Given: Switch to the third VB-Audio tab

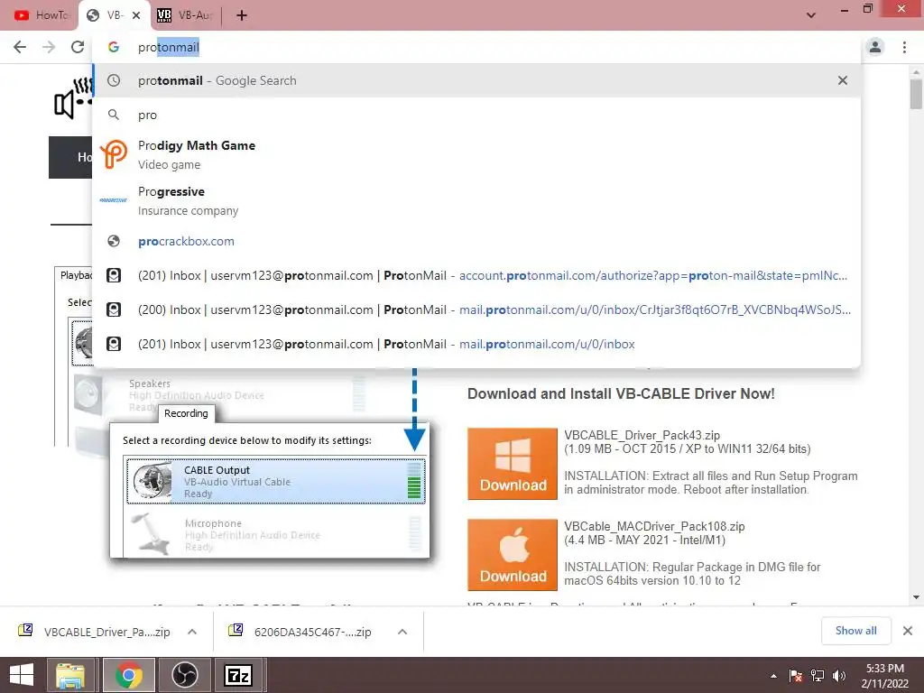Looking at the screenshot, I should click(x=186, y=15).
